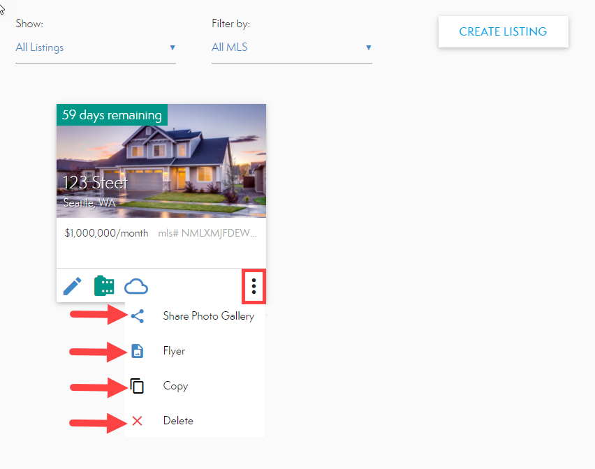This screenshot has height=469, width=595.
Task: Open the green film strip media icon
Action: pos(104,286)
